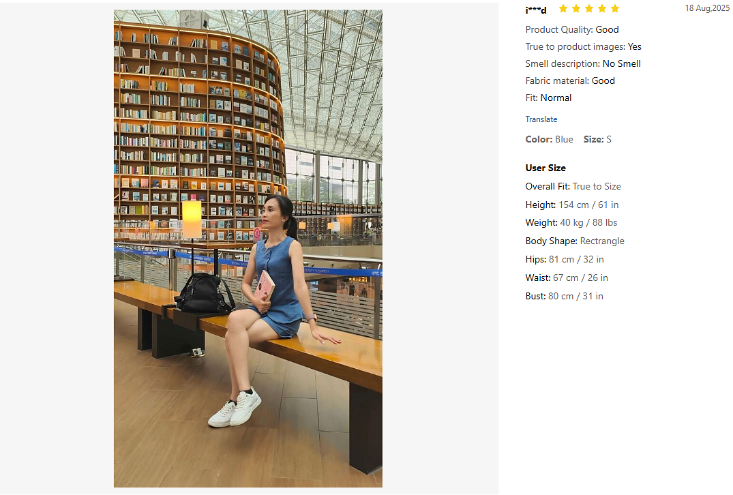Click the Translate link
This screenshot has width=733, height=495.
point(541,119)
